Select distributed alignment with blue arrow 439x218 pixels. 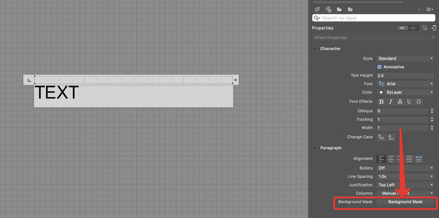click(418, 159)
